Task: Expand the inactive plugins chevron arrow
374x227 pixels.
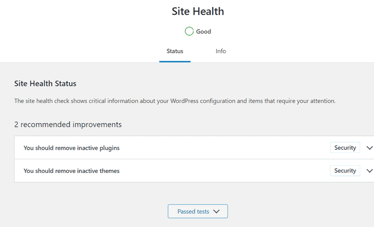Action: click(x=369, y=148)
